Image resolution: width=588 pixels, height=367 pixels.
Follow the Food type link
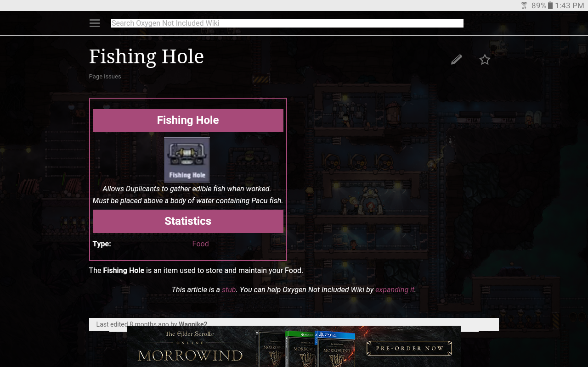coord(200,244)
